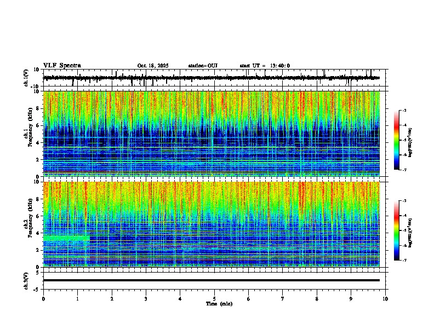Screen dimensions: 434x335
Task: Click the "station=OUI" header label
Action: tap(203, 66)
